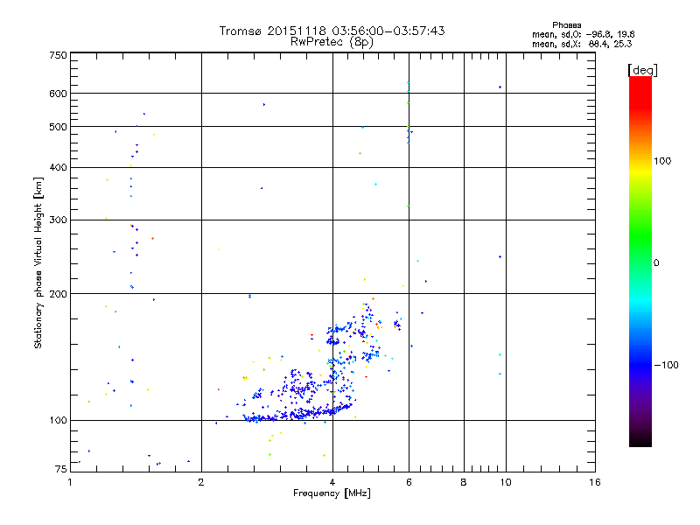Click the x-axis tick label '8'
700x525 pixels.
click(x=464, y=482)
